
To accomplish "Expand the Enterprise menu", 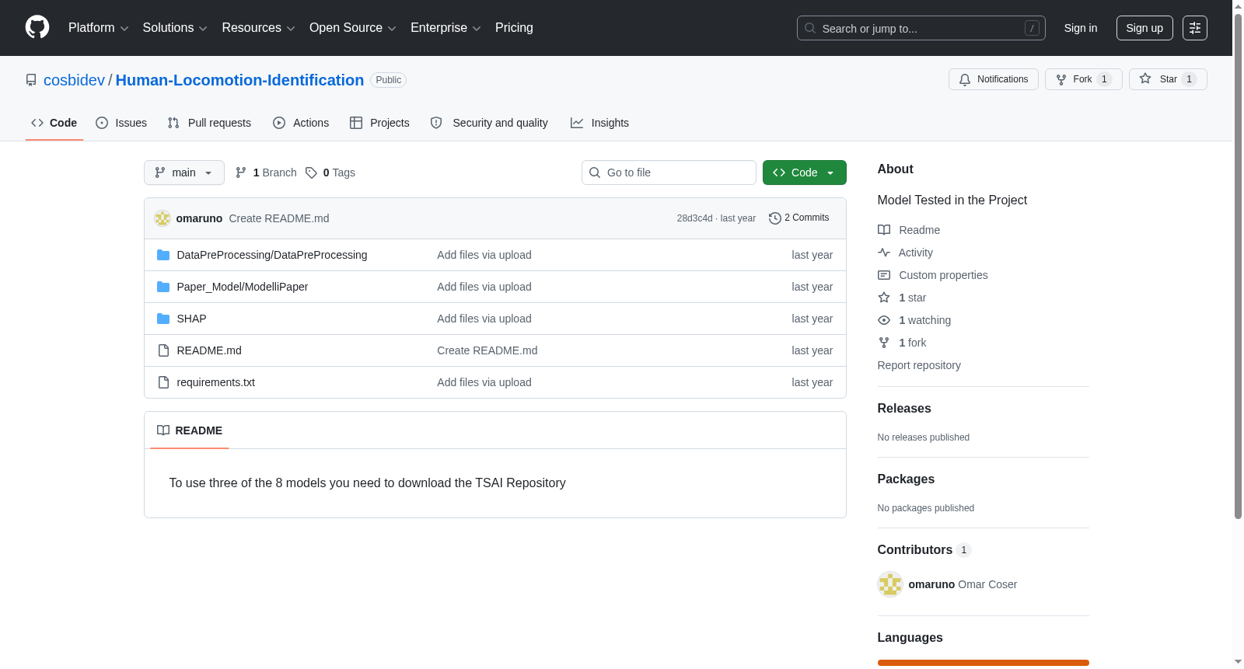I will [x=446, y=28].
